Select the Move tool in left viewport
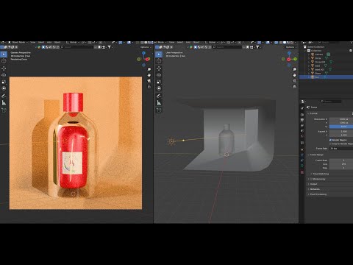The width and height of the screenshot is (353, 265). pos(4,68)
